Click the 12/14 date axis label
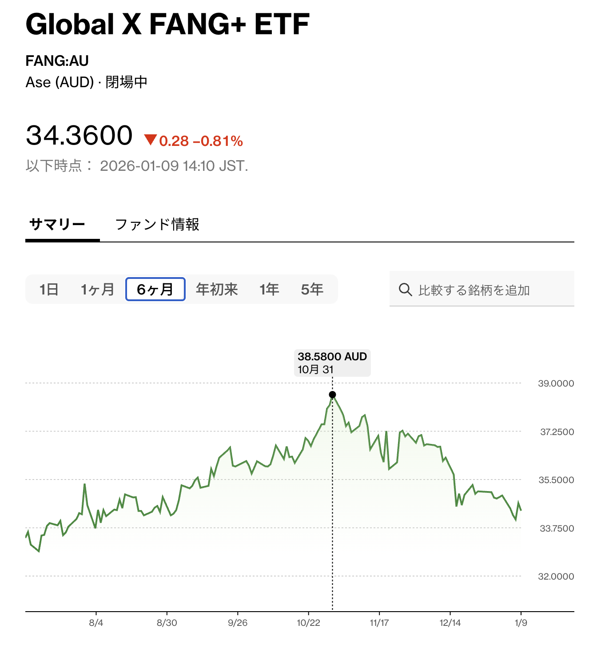597x653 pixels. [x=450, y=623]
